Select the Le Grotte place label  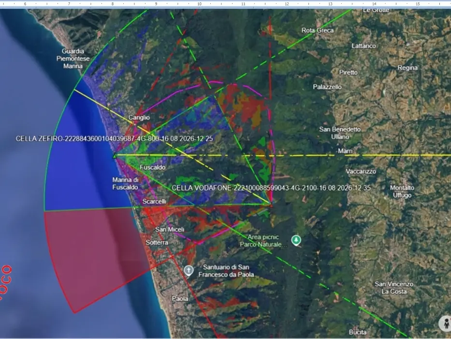[x=376, y=10]
